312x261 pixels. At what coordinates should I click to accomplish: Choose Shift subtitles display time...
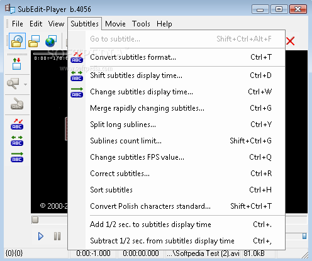[177, 75]
